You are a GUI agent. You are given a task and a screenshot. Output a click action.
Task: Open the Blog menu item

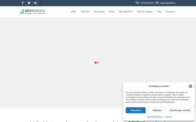(159, 12)
